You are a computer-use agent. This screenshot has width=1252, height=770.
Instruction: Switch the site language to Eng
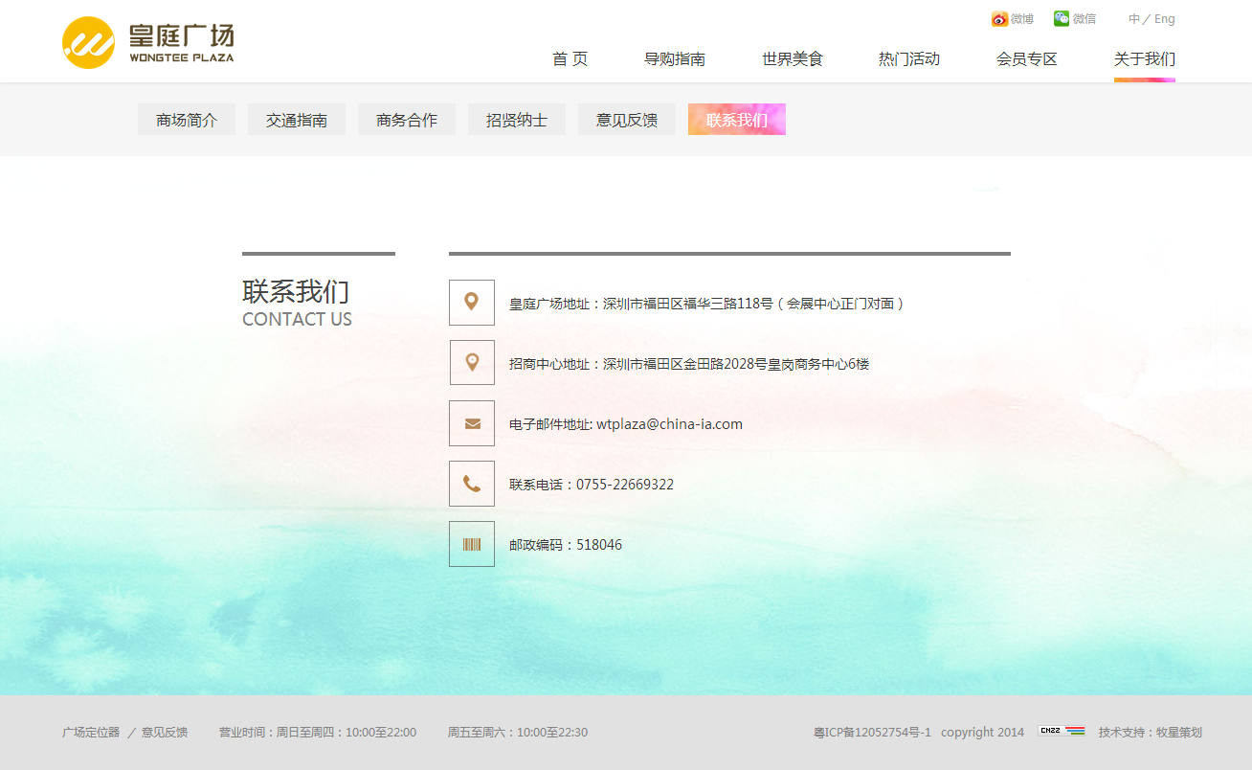click(1165, 18)
